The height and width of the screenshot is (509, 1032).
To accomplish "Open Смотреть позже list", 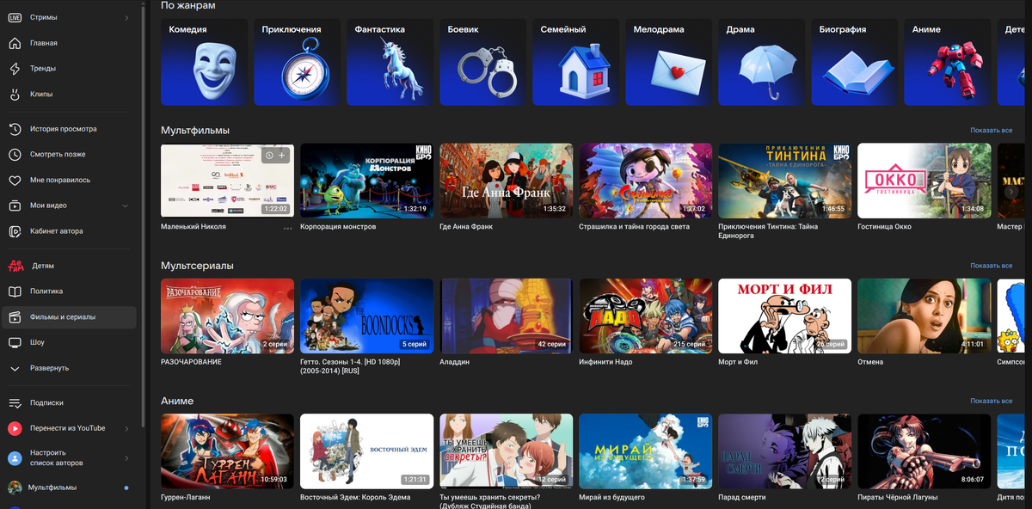I will point(69,155).
